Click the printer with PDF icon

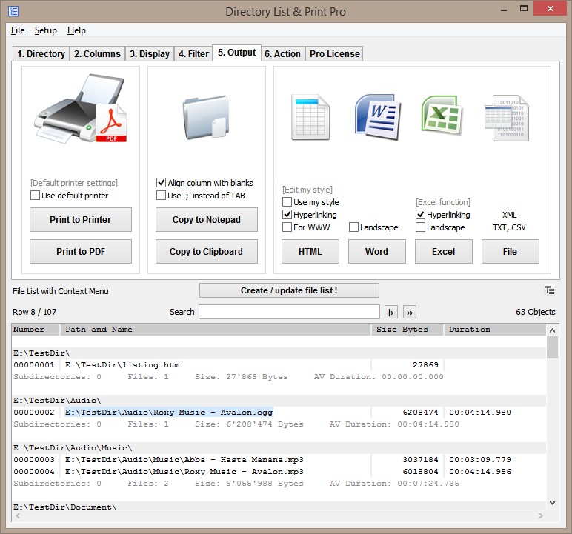point(81,109)
